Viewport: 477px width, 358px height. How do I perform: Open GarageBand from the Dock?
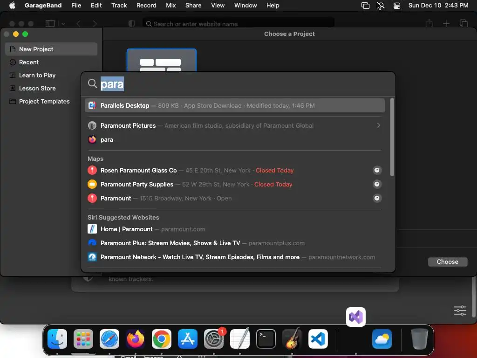tap(292, 339)
